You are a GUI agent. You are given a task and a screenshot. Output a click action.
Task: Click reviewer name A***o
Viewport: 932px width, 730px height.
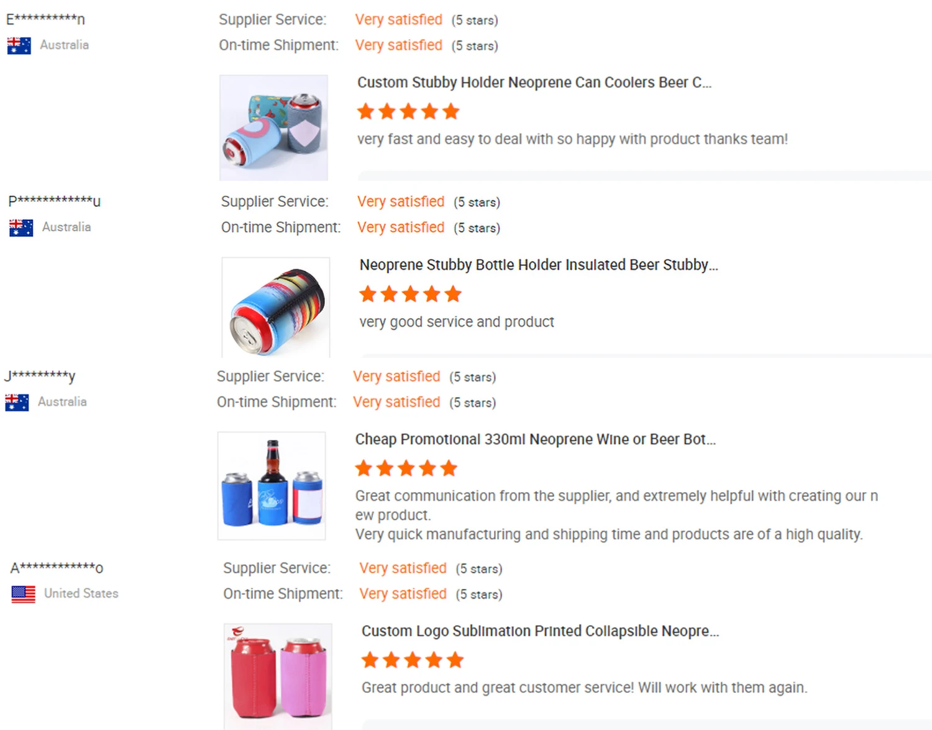57,568
